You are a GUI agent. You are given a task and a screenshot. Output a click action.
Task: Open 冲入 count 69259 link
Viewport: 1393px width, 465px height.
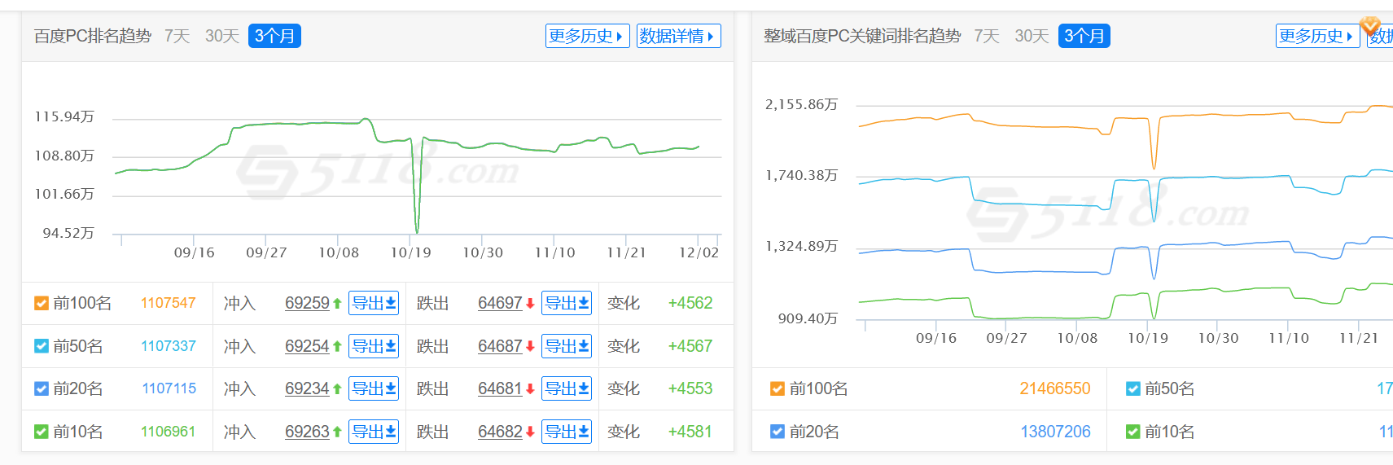pyautogui.click(x=307, y=303)
